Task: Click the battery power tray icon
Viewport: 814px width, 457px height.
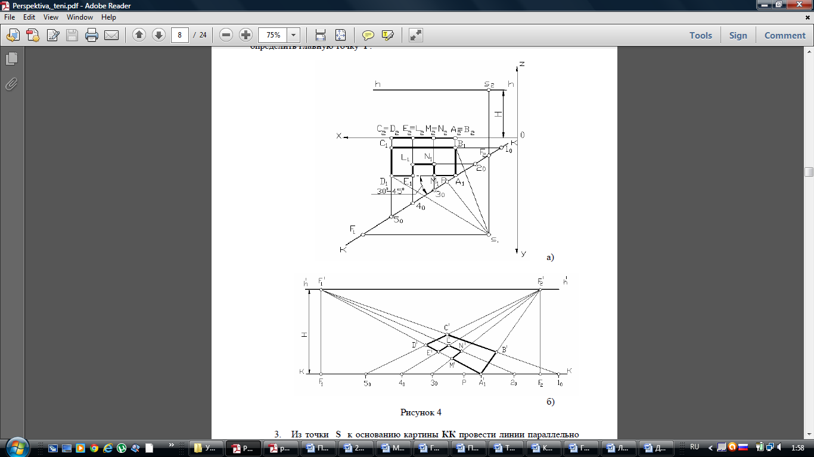Action: tap(759, 447)
